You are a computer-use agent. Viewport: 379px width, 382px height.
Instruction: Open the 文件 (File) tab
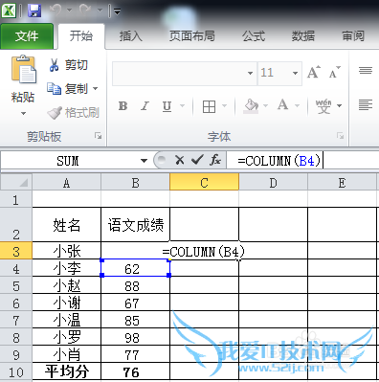(x=27, y=36)
